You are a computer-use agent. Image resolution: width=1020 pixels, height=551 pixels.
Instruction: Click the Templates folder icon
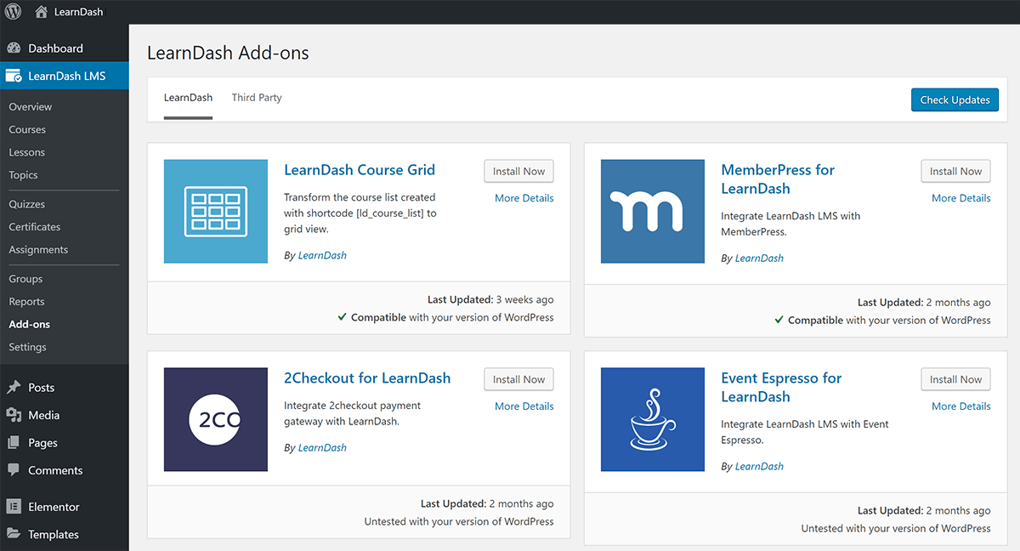pos(15,534)
